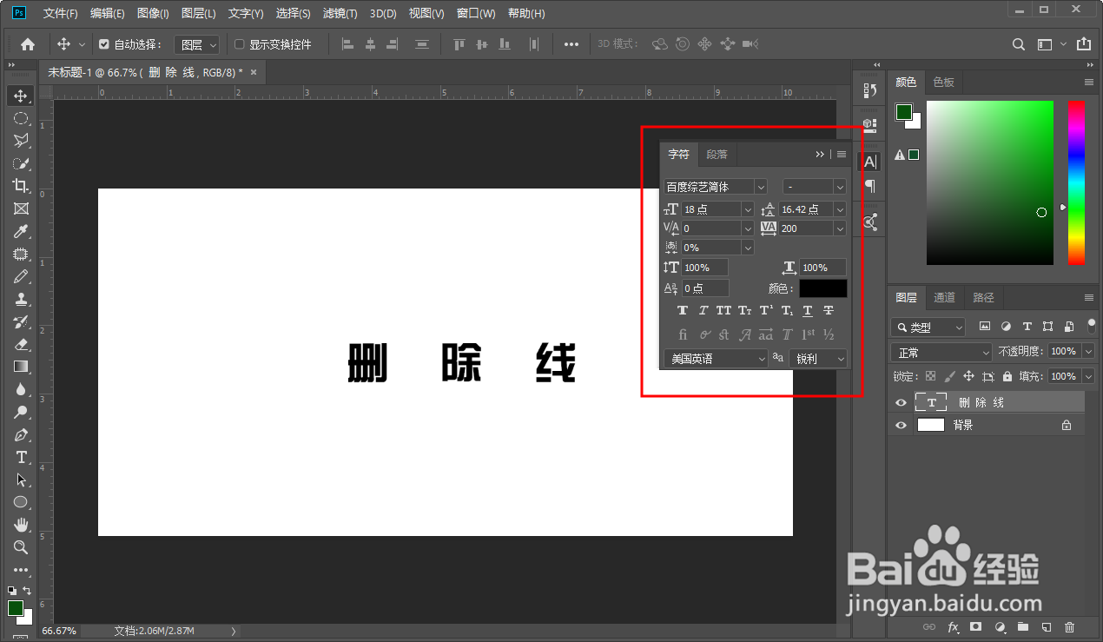The height and width of the screenshot is (642, 1103).
Task: Switch to the 通道 tab
Action: tap(944, 297)
